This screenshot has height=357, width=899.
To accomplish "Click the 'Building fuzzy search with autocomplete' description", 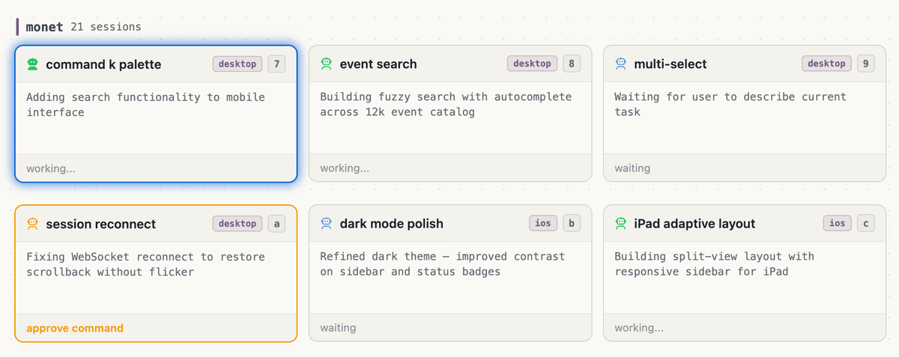I will tap(446, 105).
